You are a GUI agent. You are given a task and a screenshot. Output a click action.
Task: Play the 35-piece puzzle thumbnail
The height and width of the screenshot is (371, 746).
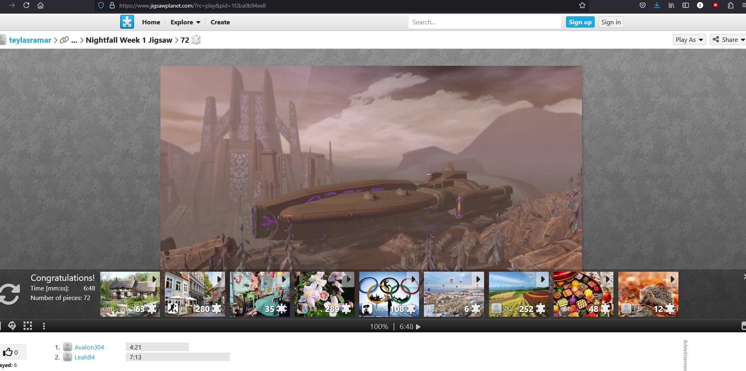[x=259, y=294]
